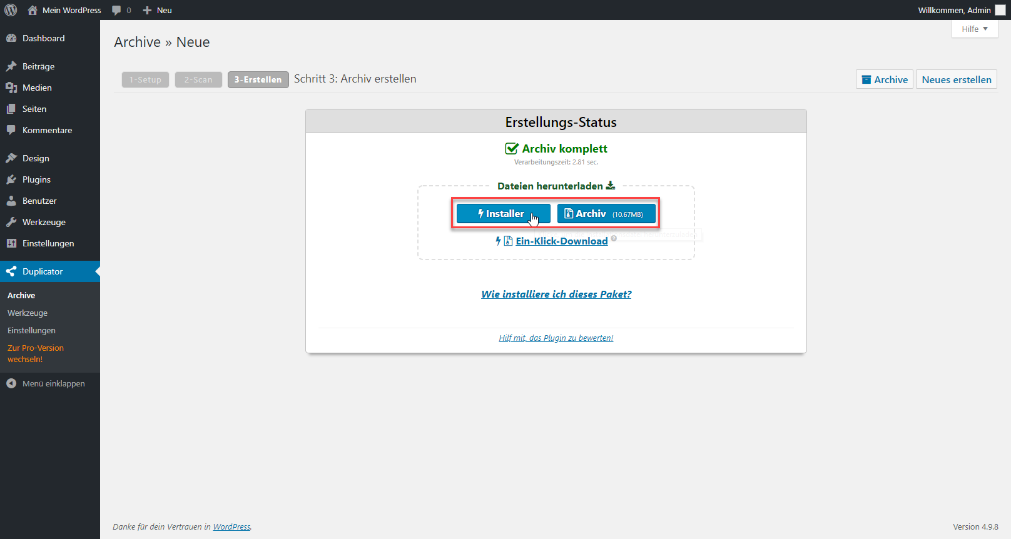The width and height of the screenshot is (1011, 539).
Task: Open Medien via its media icon
Action: pyautogui.click(x=11, y=88)
